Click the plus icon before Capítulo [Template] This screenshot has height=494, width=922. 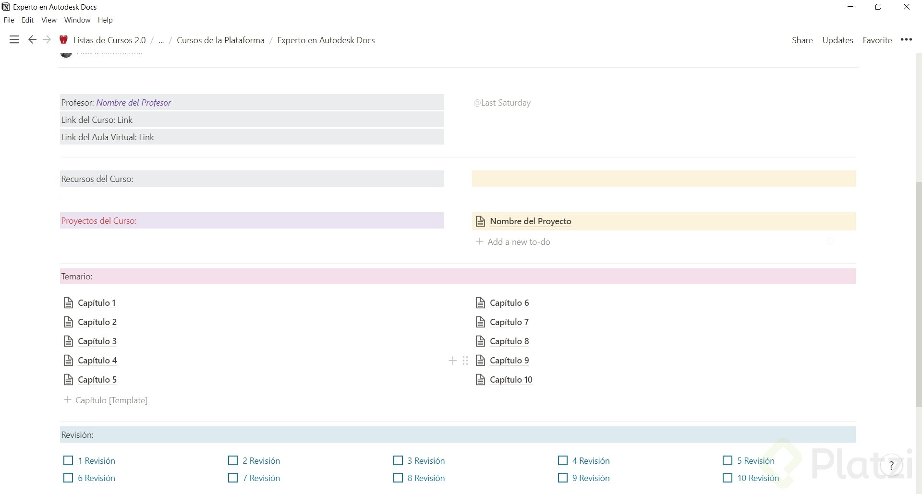pyautogui.click(x=68, y=400)
